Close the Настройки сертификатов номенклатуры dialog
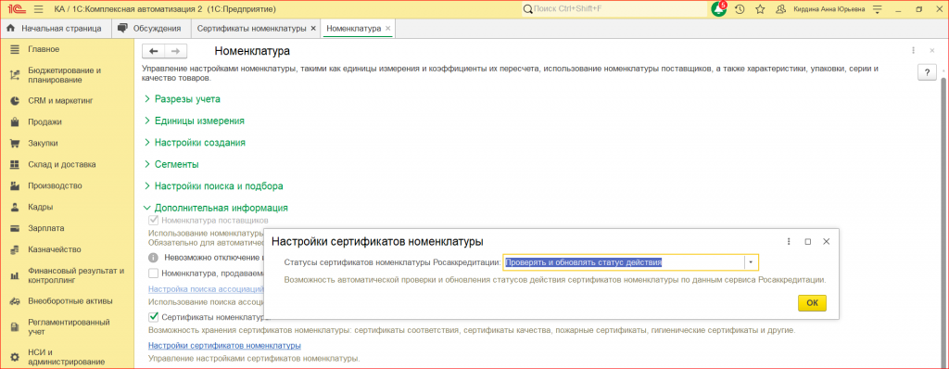Image resolution: width=949 pixels, height=369 pixels. tap(826, 241)
